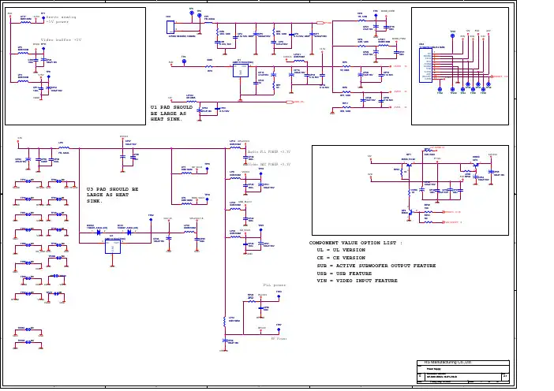Select the U3 PAD heat sink note
Screen dimensions: 554x391
click(x=113, y=195)
